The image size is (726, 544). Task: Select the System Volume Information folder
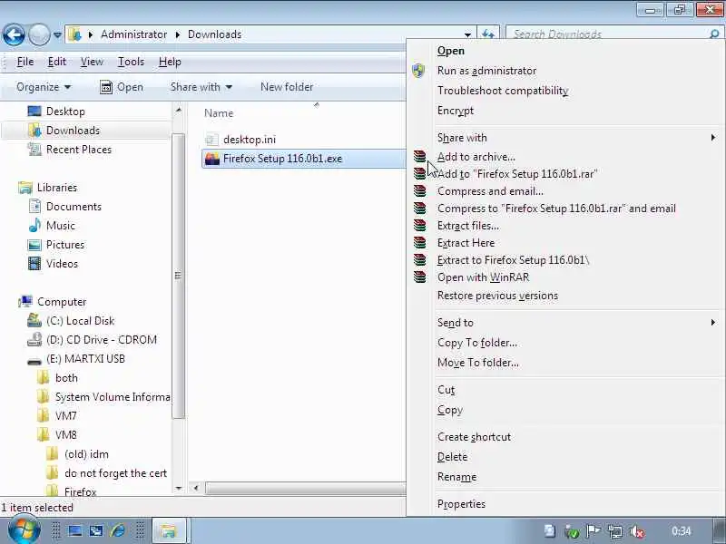pos(112,397)
